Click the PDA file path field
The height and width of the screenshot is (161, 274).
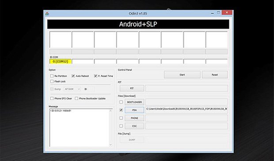coord(186,110)
